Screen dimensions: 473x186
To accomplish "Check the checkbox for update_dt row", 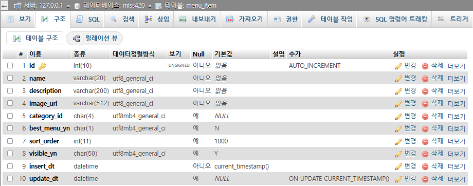I will click(10, 178).
